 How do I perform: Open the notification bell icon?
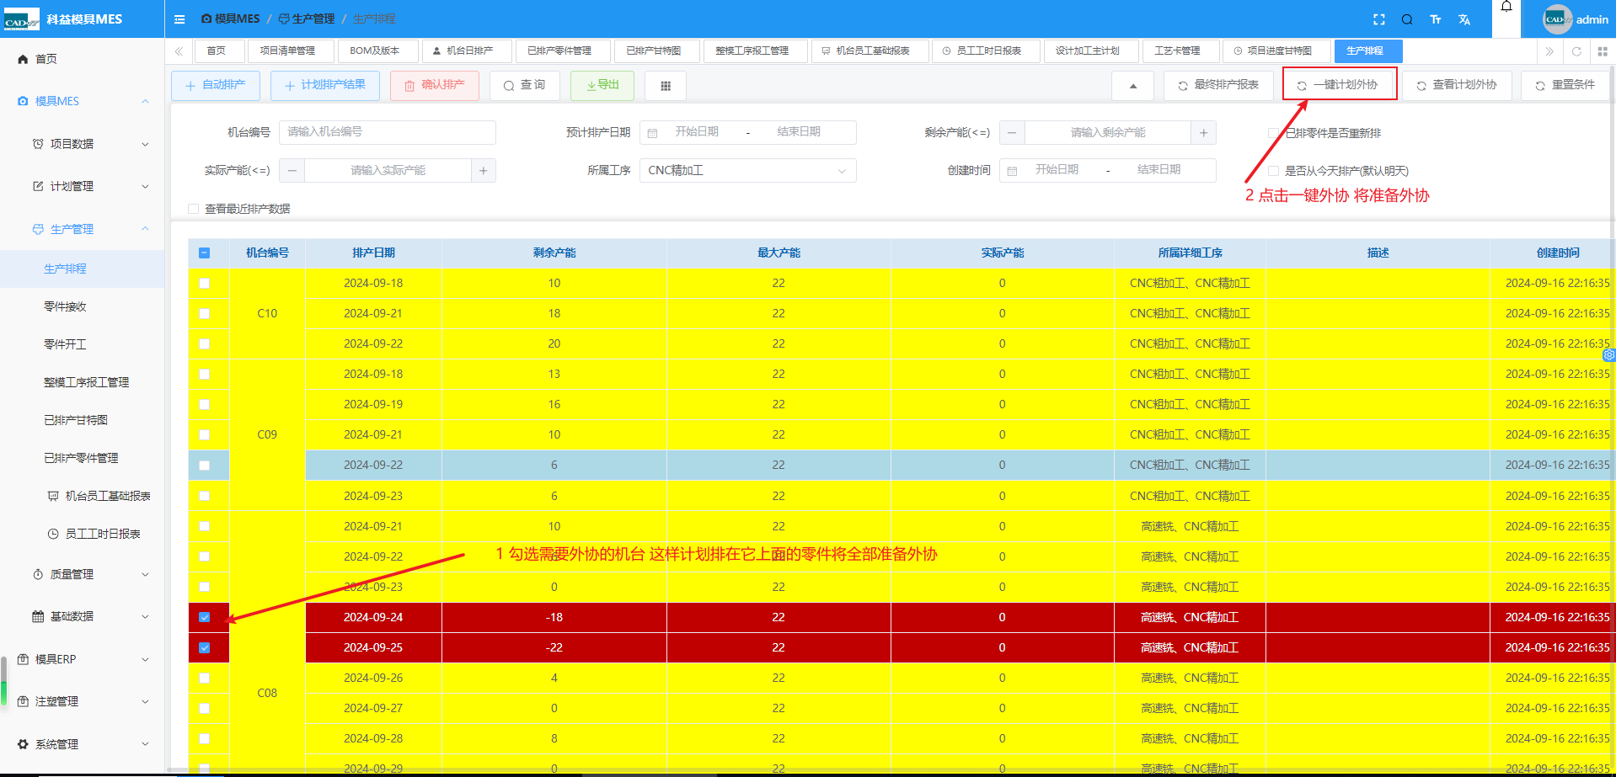pyautogui.click(x=1506, y=7)
